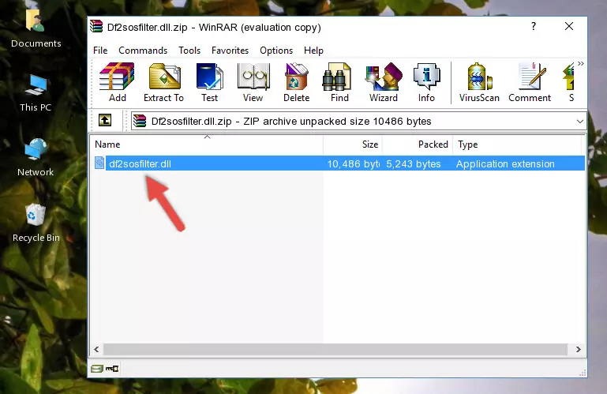607x394 pixels.
Task: Start VirusScan on the archive
Action: (x=479, y=82)
